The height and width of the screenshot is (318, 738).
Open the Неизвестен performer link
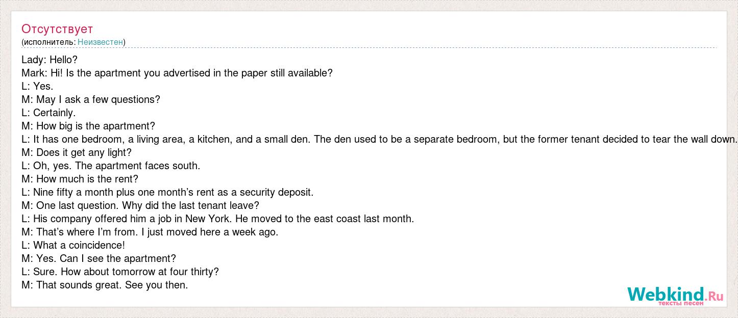(101, 42)
